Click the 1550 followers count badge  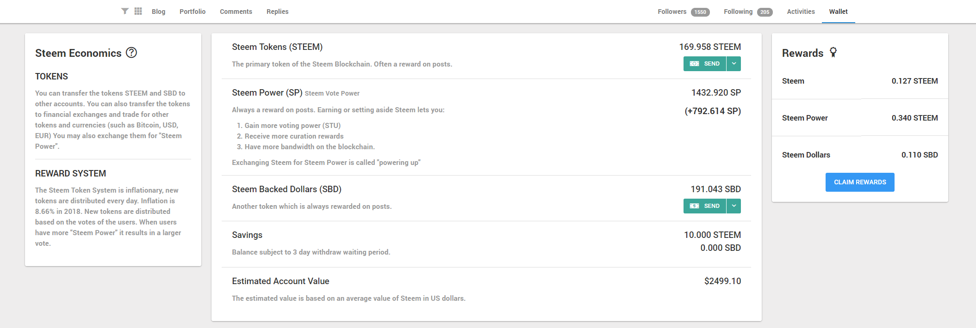pyautogui.click(x=700, y=12)
